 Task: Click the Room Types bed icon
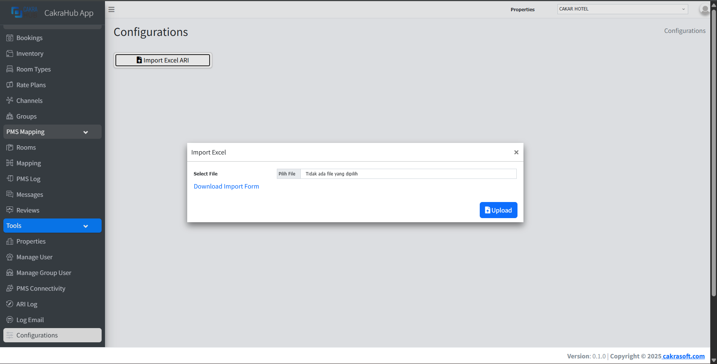tap(10, 69)
